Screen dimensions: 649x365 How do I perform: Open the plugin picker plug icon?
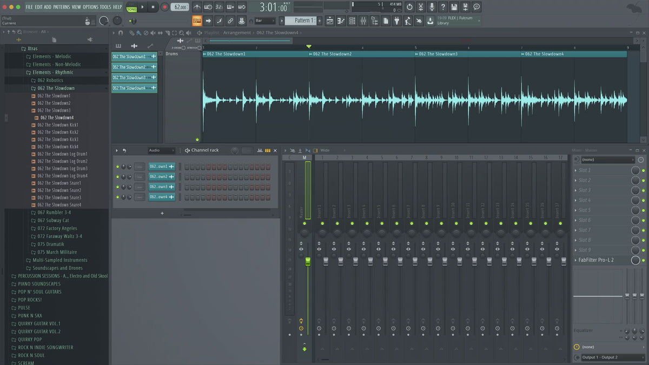click(x=396, y=21)
